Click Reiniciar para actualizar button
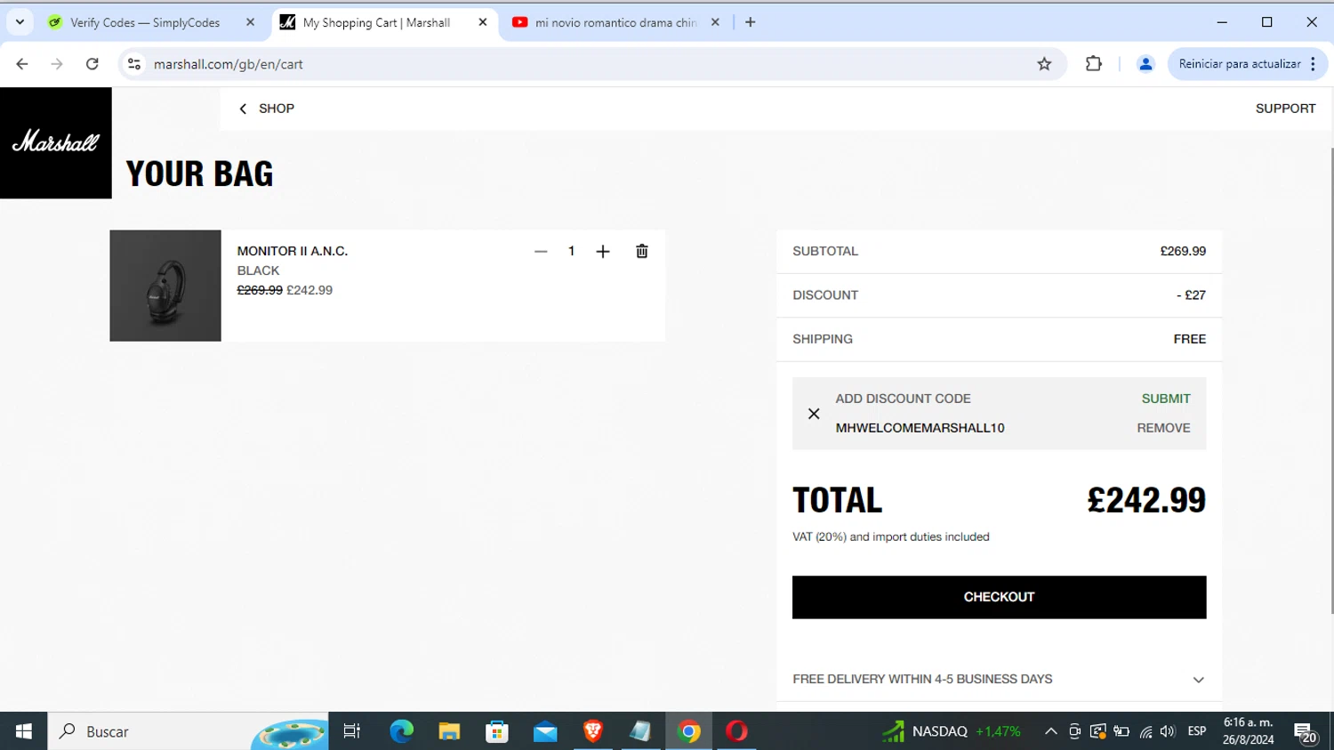This screenshot has height=750, width=1334. tap(1240, 64)
